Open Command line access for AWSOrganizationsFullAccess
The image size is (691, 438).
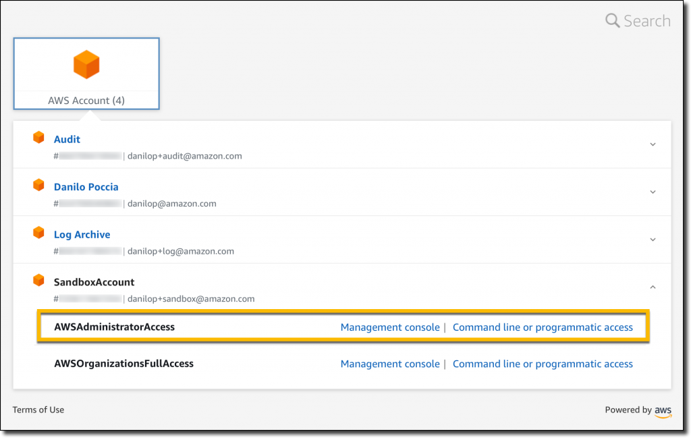click(x=543, y=364)
